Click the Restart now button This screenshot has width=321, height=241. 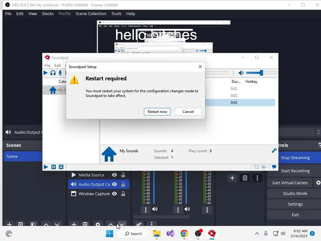pos(157,112)
